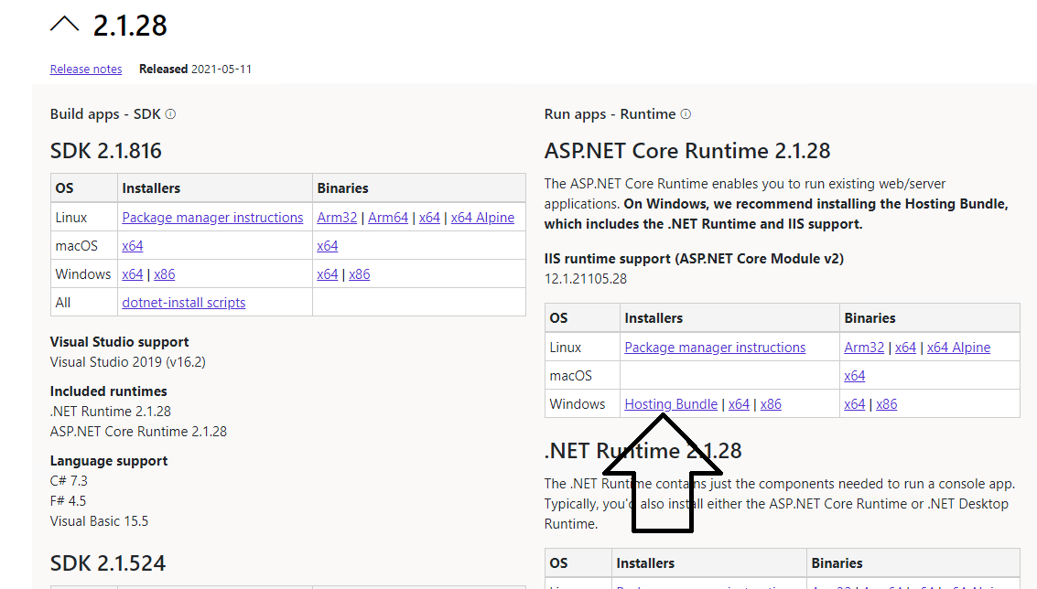Viewport: 1037px width, 589px height.
Task: Download SDK 2.1.816 Linux x64 Alpine binary
Action: click(x=482, y=218)
